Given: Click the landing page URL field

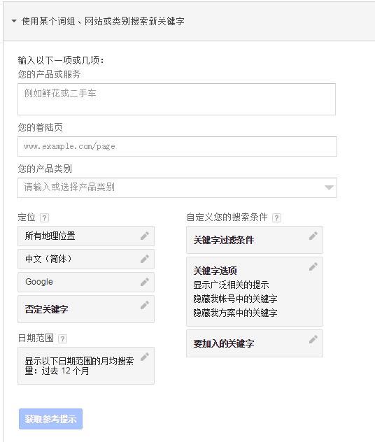Looking at the screenshot, I should click(x=177, y=147).
